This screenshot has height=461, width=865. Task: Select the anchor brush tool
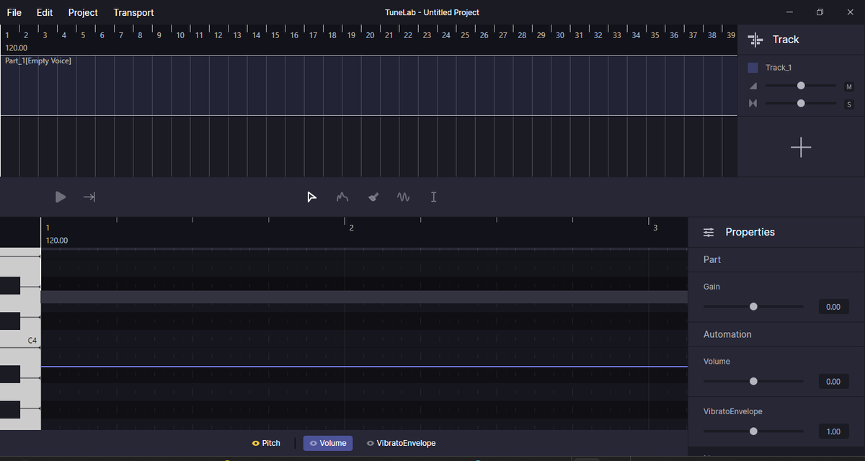click(x=373, y=197)
